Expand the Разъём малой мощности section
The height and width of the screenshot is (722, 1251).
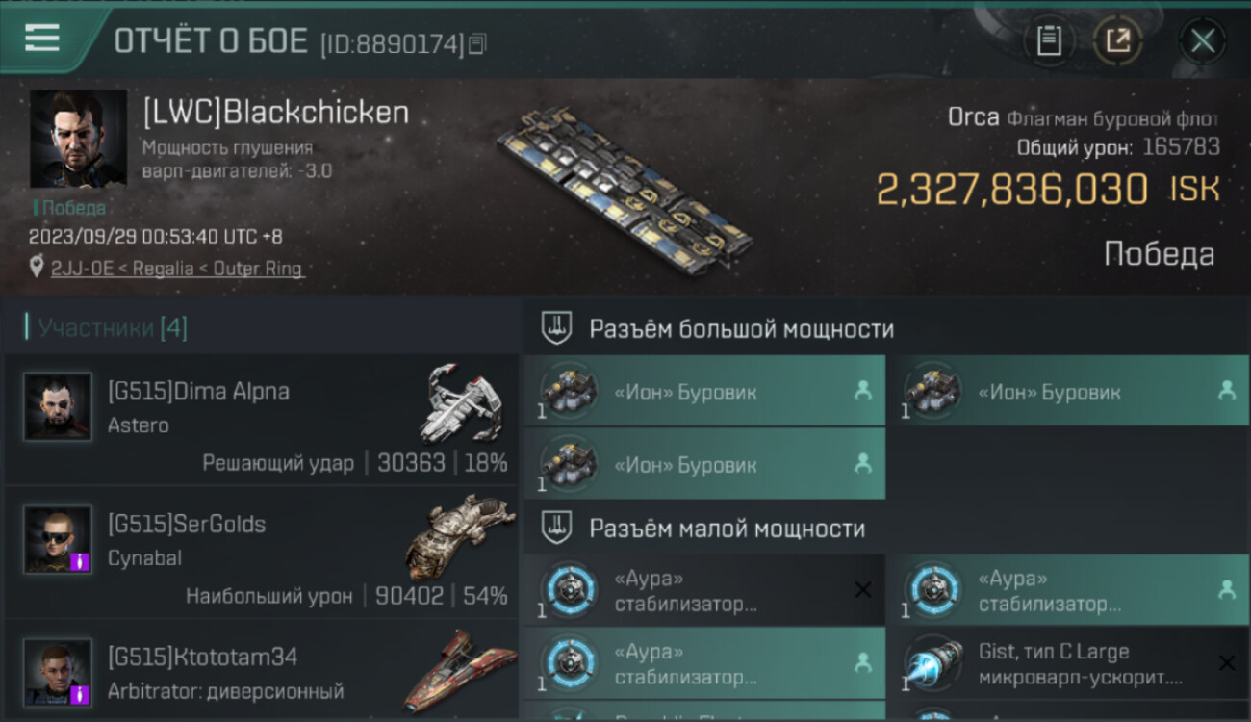[x=887, y=528]
